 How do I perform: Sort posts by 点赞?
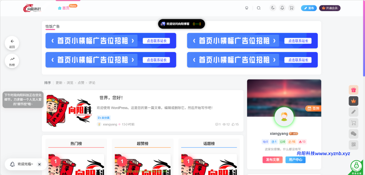point(81,83)
